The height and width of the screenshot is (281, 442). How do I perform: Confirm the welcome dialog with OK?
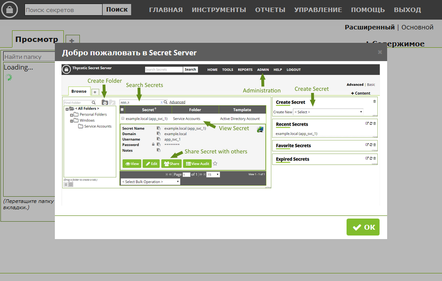coord(363,227)
